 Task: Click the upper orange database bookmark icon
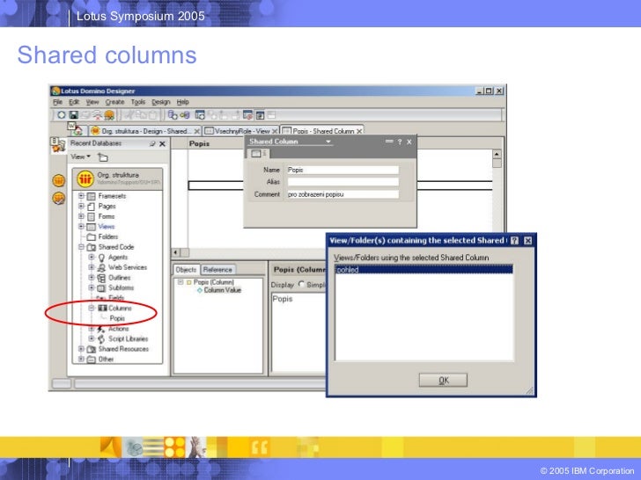58,180
